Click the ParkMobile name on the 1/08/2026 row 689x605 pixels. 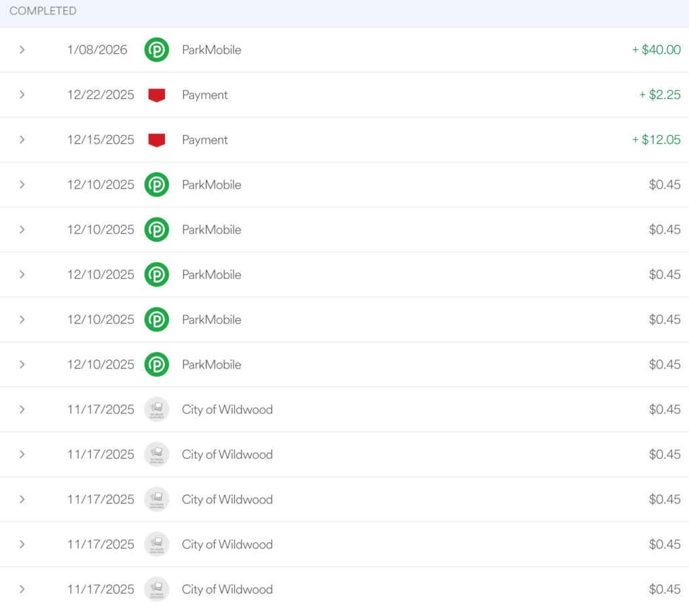(211, 50)
